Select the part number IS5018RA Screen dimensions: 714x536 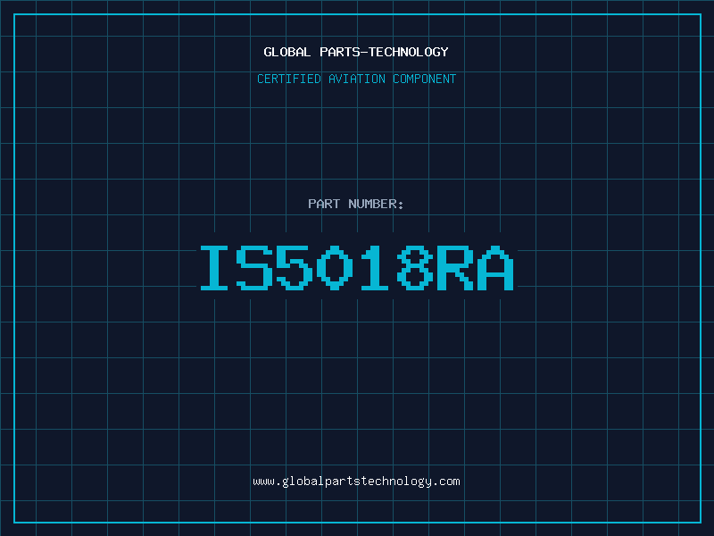click(x=357, y=268)
